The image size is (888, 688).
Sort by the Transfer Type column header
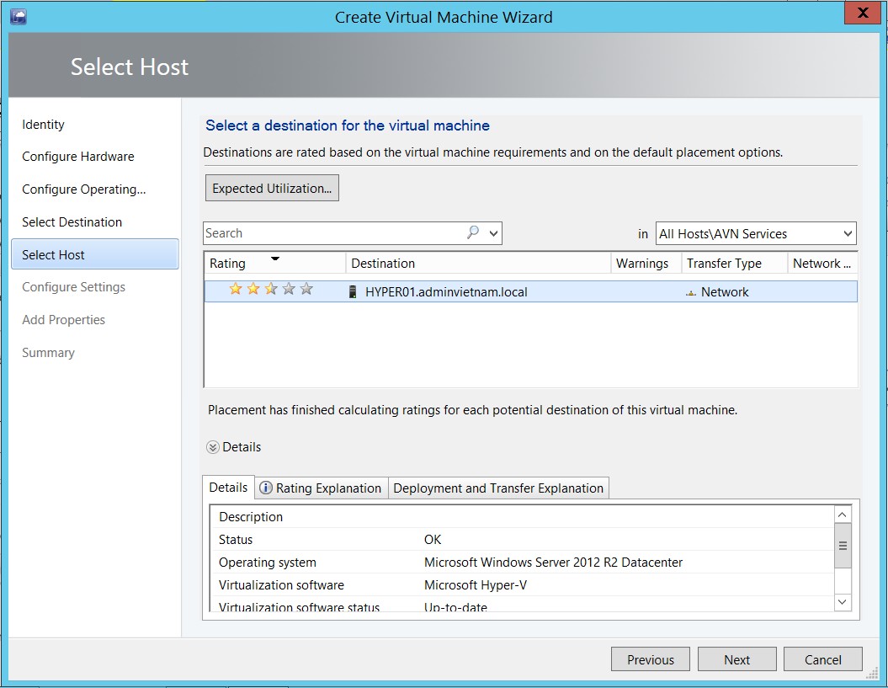pyautogui.click(x=734, y=263)
